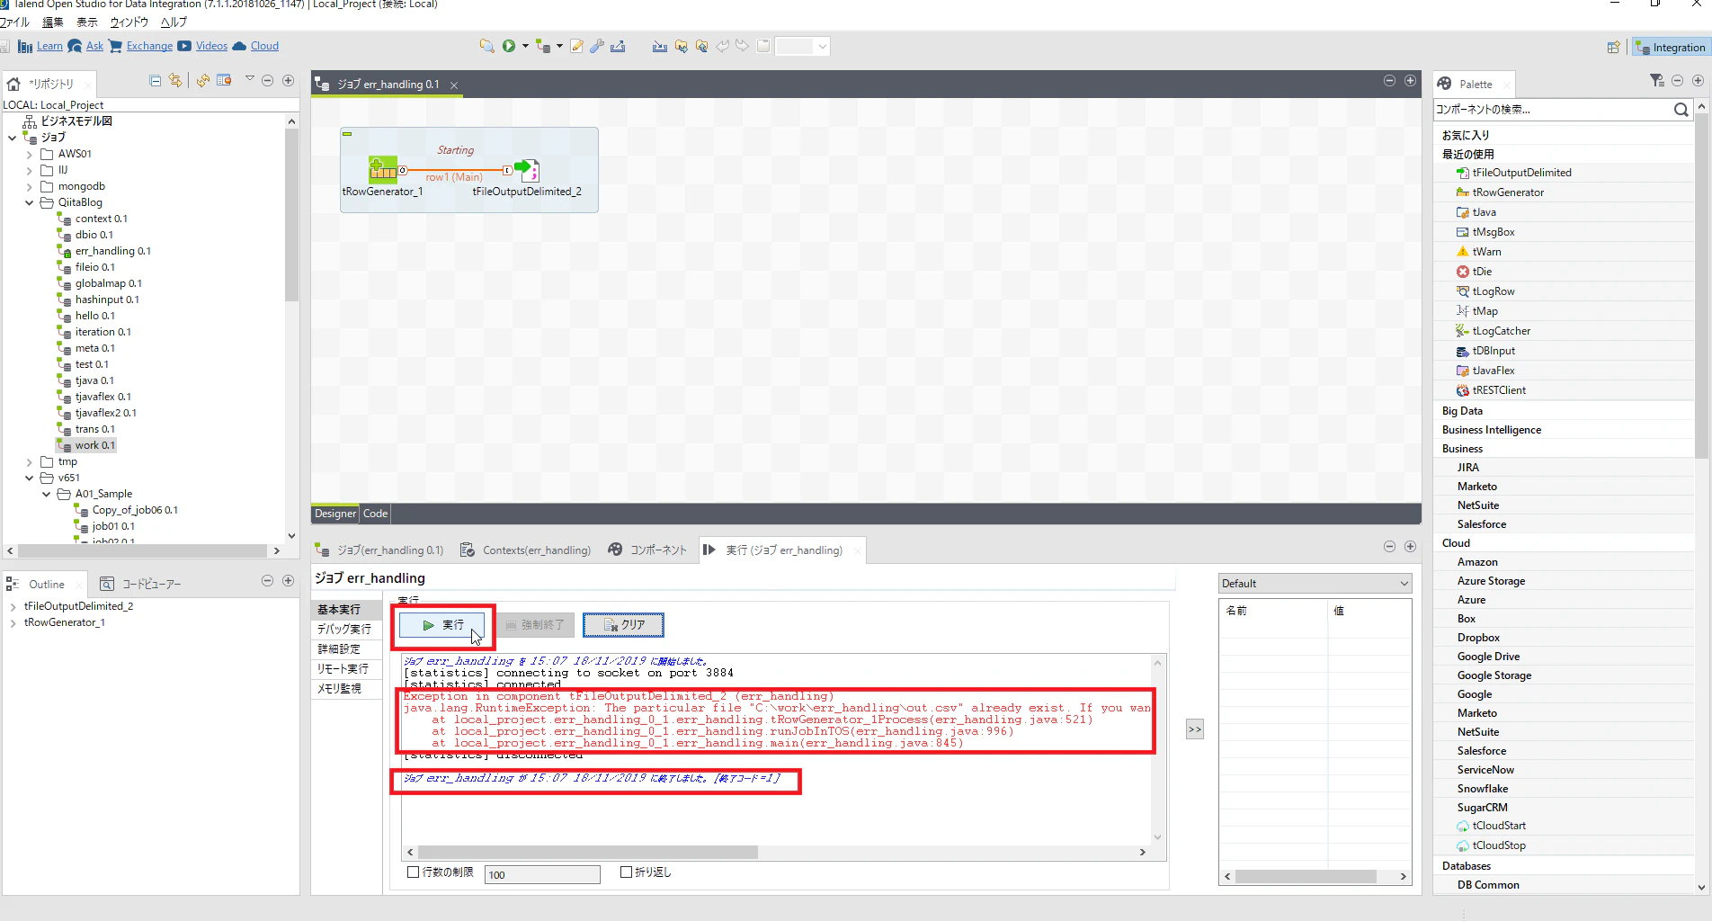Click the Palette search magnifier icon
Screen dimensions: 1712x921
(1681, 110)
